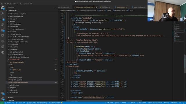Open the Explorer view in the activity bar
This screenshot has height=104, width=186.
[3, 8]
